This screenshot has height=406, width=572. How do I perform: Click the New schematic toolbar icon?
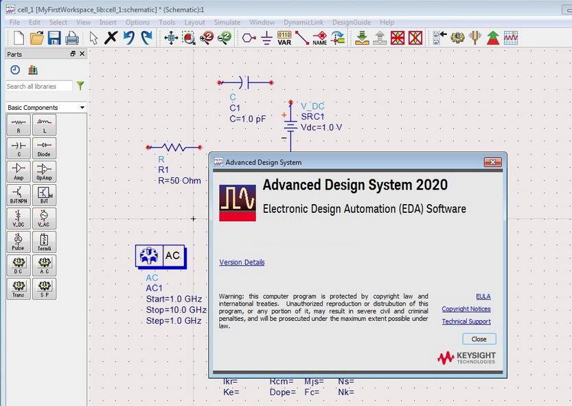click(19, 38)
